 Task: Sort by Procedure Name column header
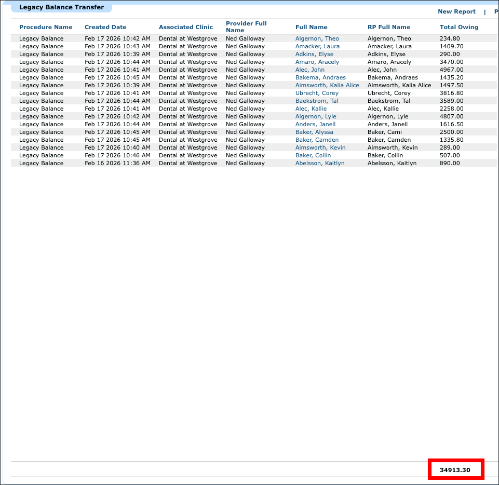(x=46, y=27)
